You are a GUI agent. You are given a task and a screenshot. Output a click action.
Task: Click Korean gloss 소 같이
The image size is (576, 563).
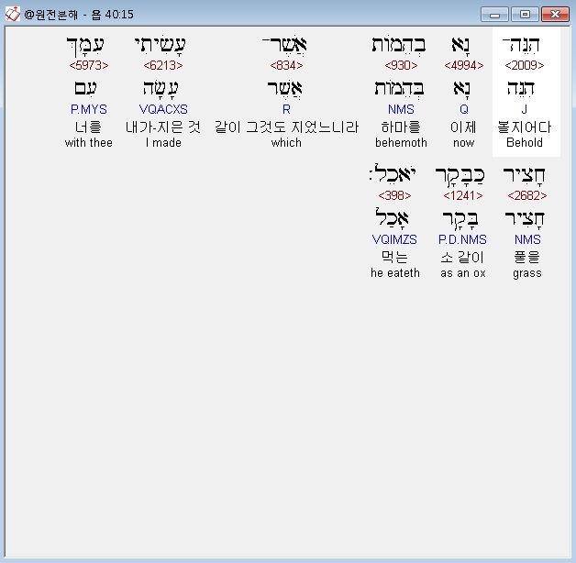click(462, 257)
